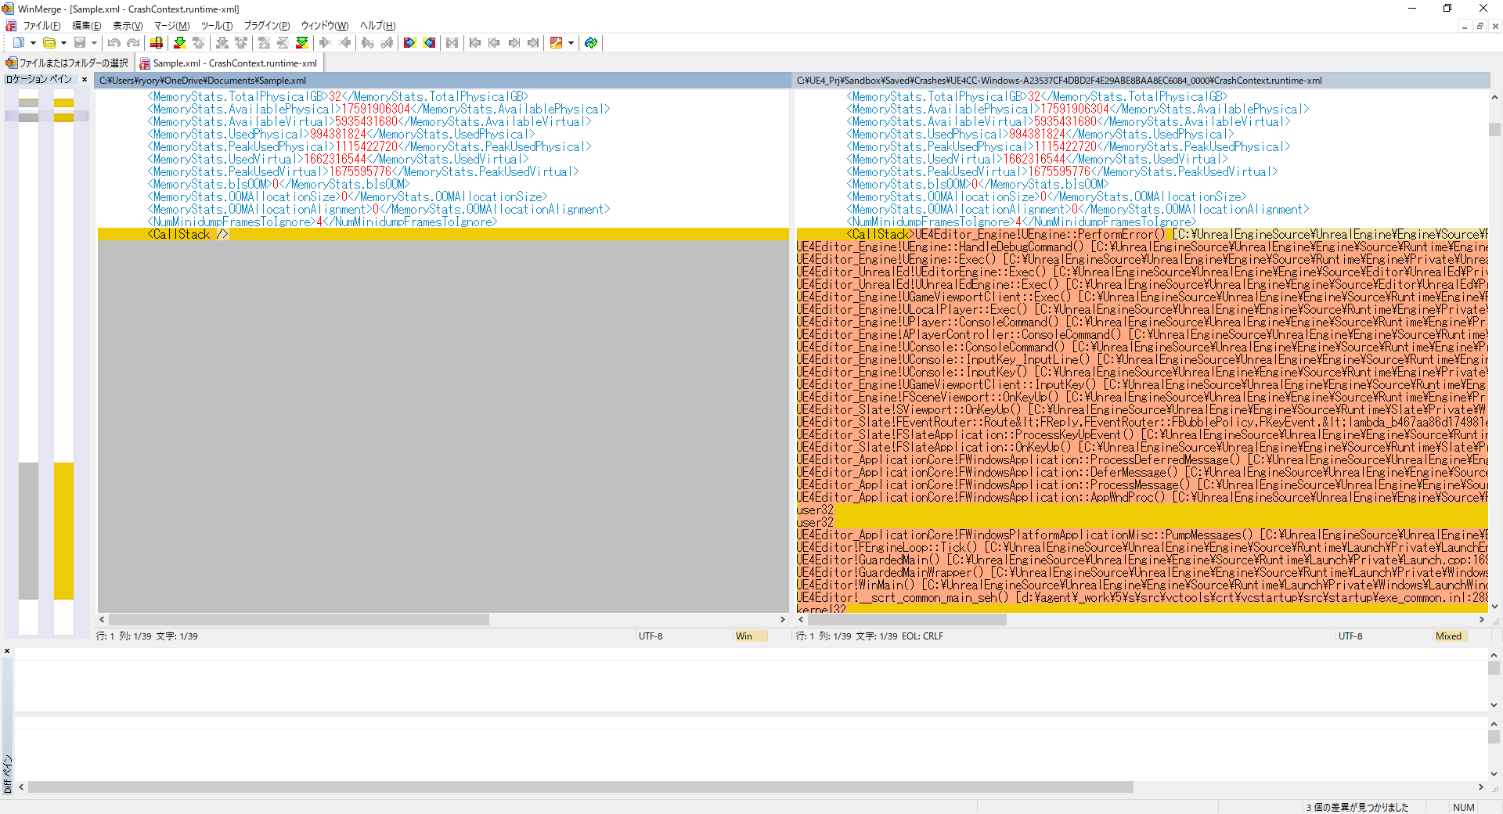The width and height of the screenshot is (1503, 814).
Task: Switch to the ファイルまたはフォルダーの選択 tab
Action: (x=70, y=63)
